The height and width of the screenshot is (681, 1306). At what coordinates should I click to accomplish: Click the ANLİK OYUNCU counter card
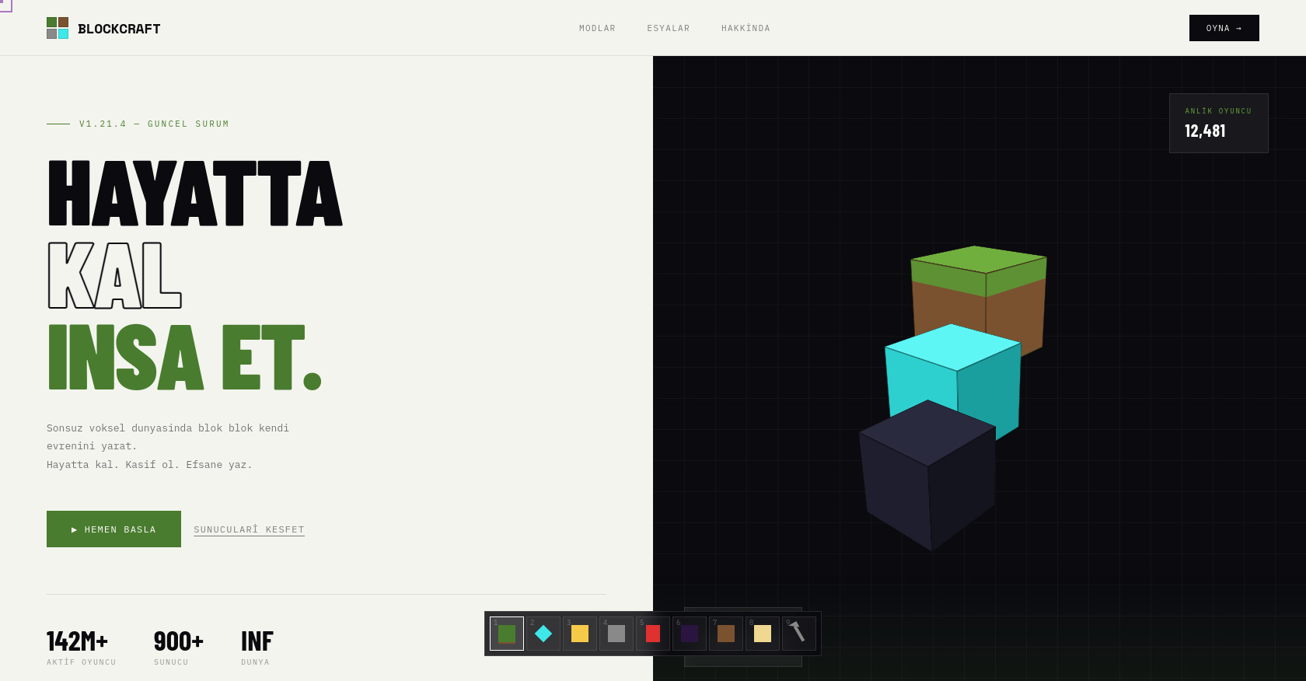(x=1218, y=123)
